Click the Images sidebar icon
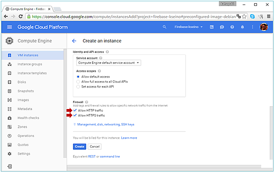Screen dimensions: 274x172 click(10, 100)
